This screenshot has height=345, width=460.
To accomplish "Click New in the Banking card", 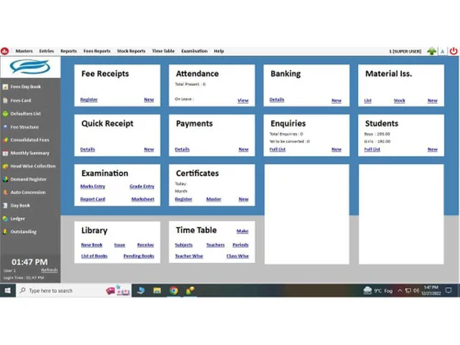I will (337, 100).
